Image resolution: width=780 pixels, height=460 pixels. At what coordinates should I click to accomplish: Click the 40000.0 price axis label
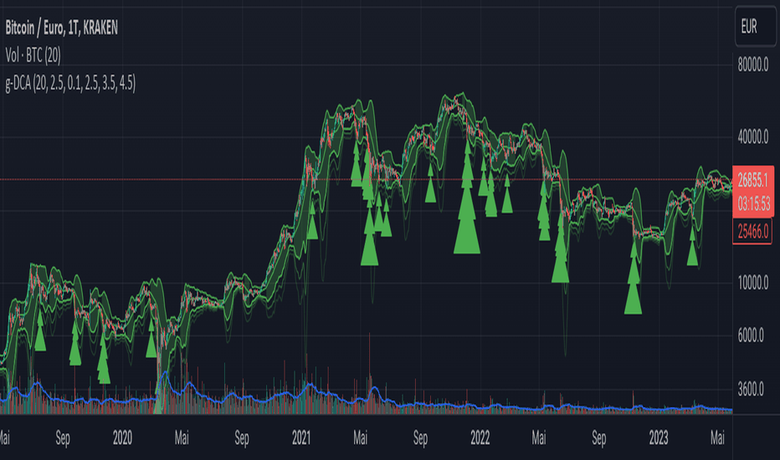tap(752, 137)
